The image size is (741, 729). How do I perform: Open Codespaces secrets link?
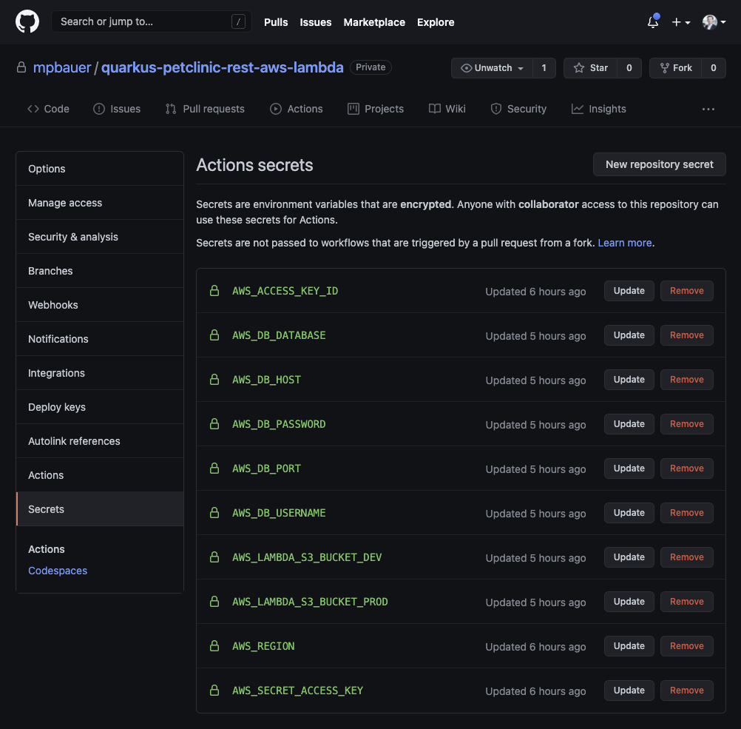pos(58,571)
